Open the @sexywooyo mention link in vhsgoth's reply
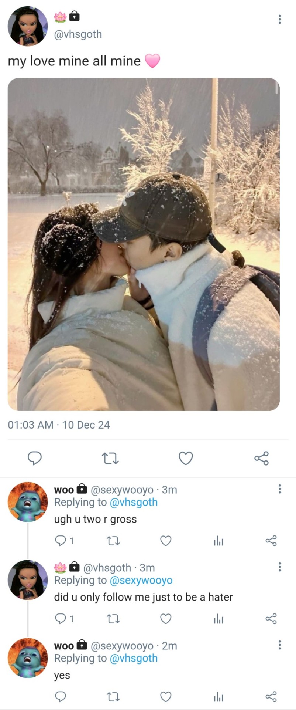 pos(141,580)
